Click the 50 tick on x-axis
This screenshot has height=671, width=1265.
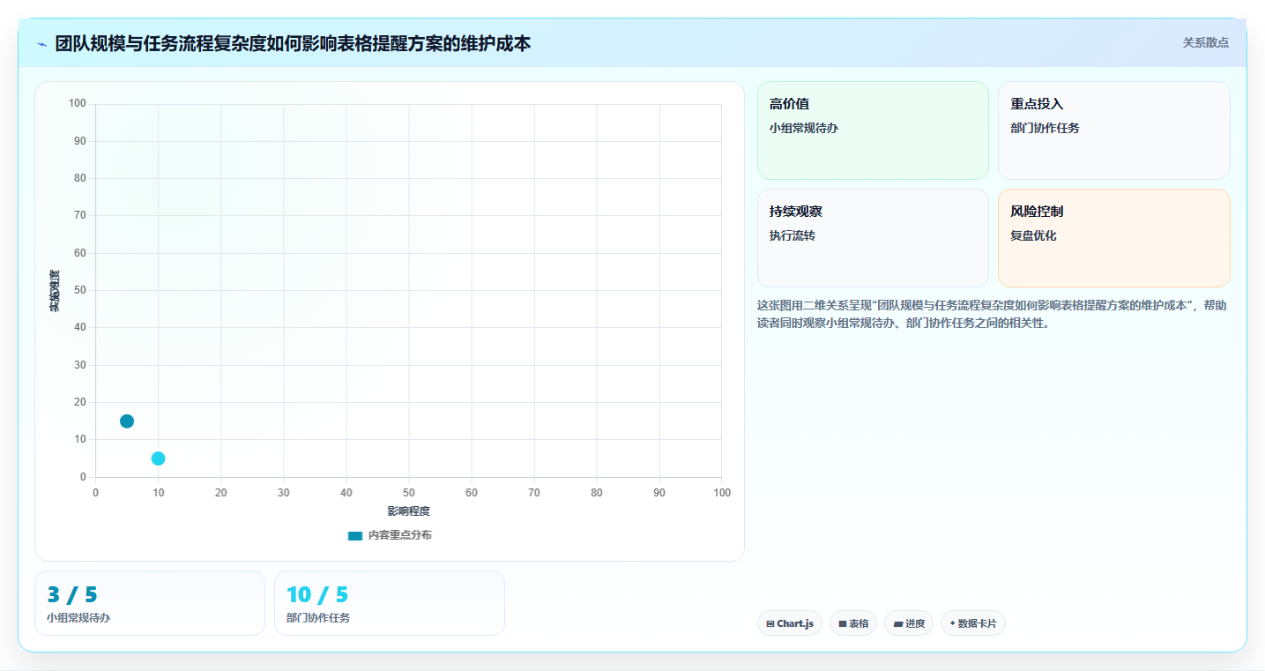(x=408, y=492)
